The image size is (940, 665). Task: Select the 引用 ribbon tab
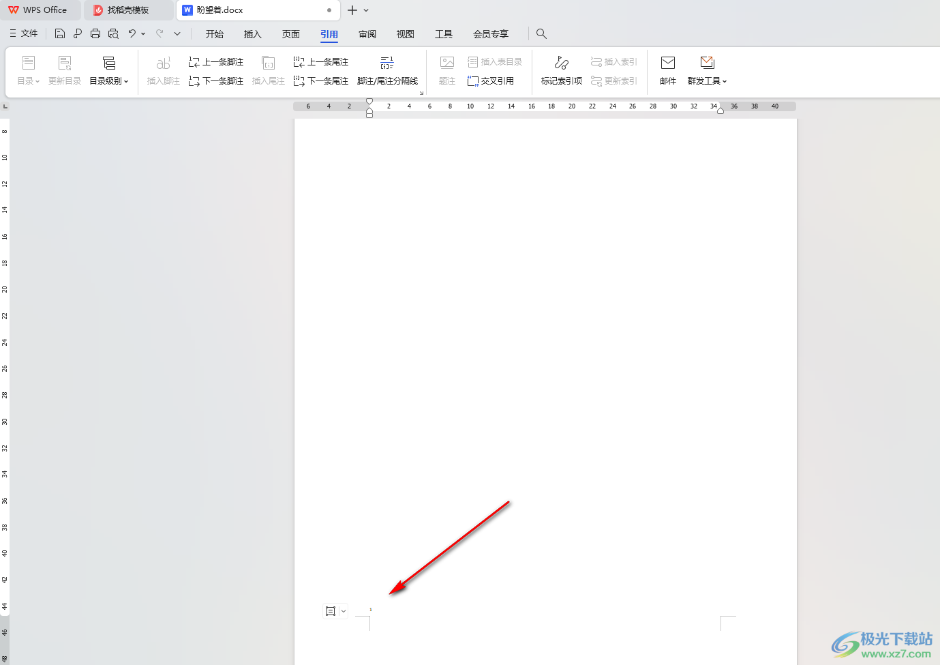point(329,34)
